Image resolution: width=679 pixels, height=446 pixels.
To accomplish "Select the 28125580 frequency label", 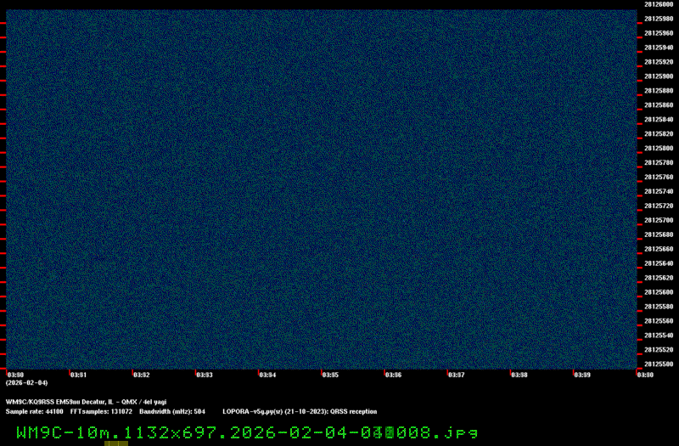I will click(x=659, y=307).
